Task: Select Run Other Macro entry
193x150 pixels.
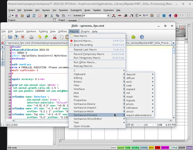Action: point(97,62)
